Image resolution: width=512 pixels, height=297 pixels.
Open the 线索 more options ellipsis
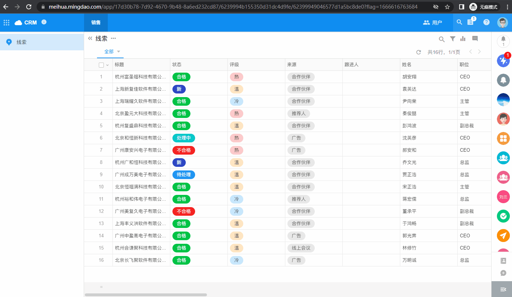[114, 38]
